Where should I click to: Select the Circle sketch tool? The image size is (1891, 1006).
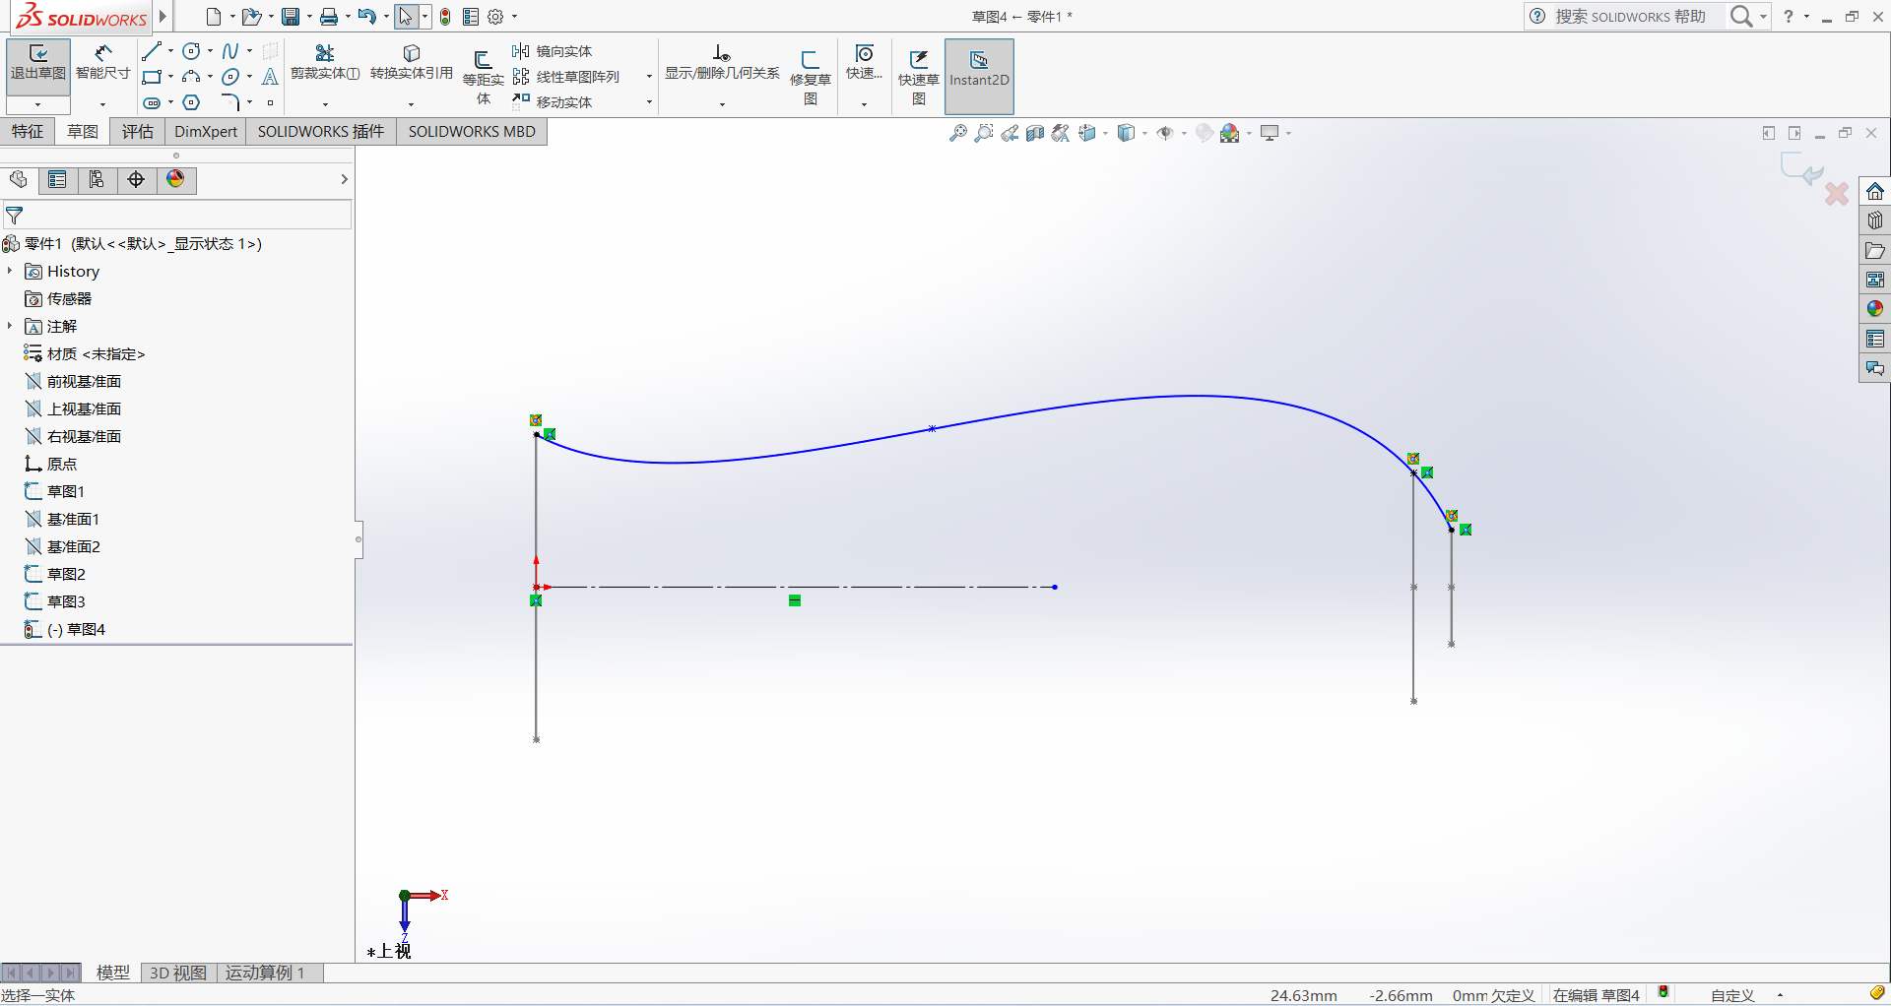(x=191, y=51)
